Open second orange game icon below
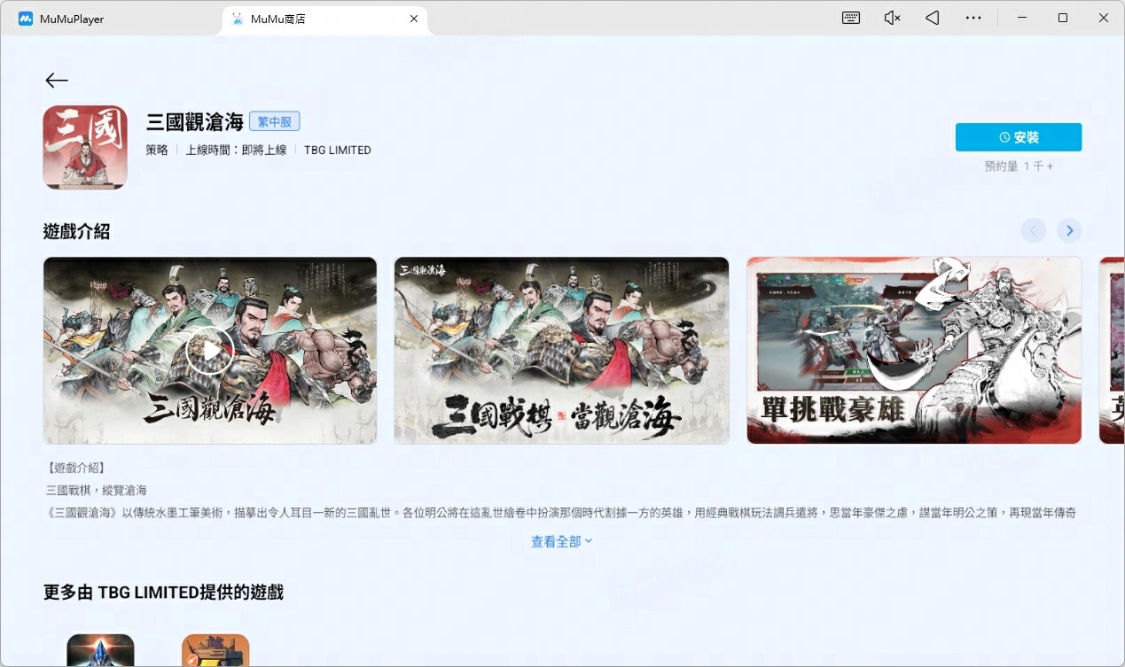The image size is (1125, 667). click(215, 650)
